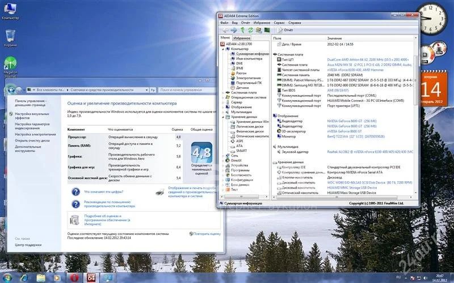Click the Refresh icon in AIDA64 toolbar

coord(250,30)
